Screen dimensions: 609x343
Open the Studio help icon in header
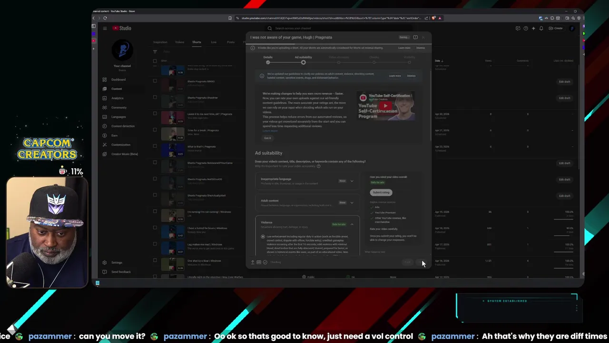coord(525,28)
